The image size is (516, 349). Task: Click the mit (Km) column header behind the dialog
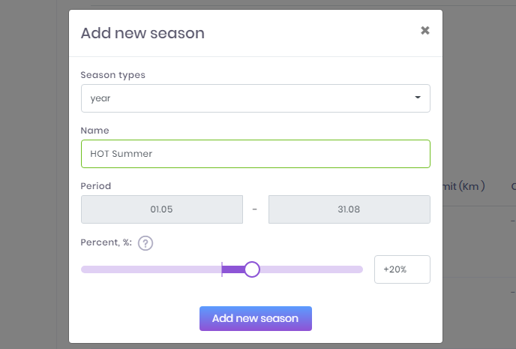pos(463,186)
